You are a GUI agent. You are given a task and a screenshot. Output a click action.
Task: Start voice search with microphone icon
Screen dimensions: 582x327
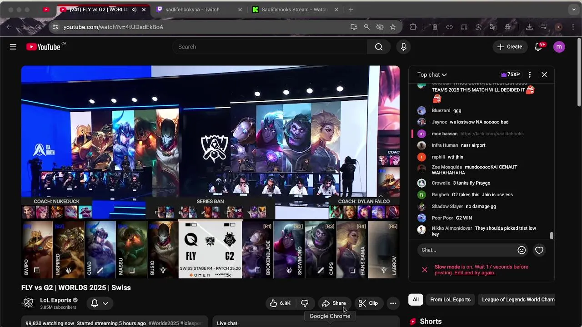[x=403, y=47]
